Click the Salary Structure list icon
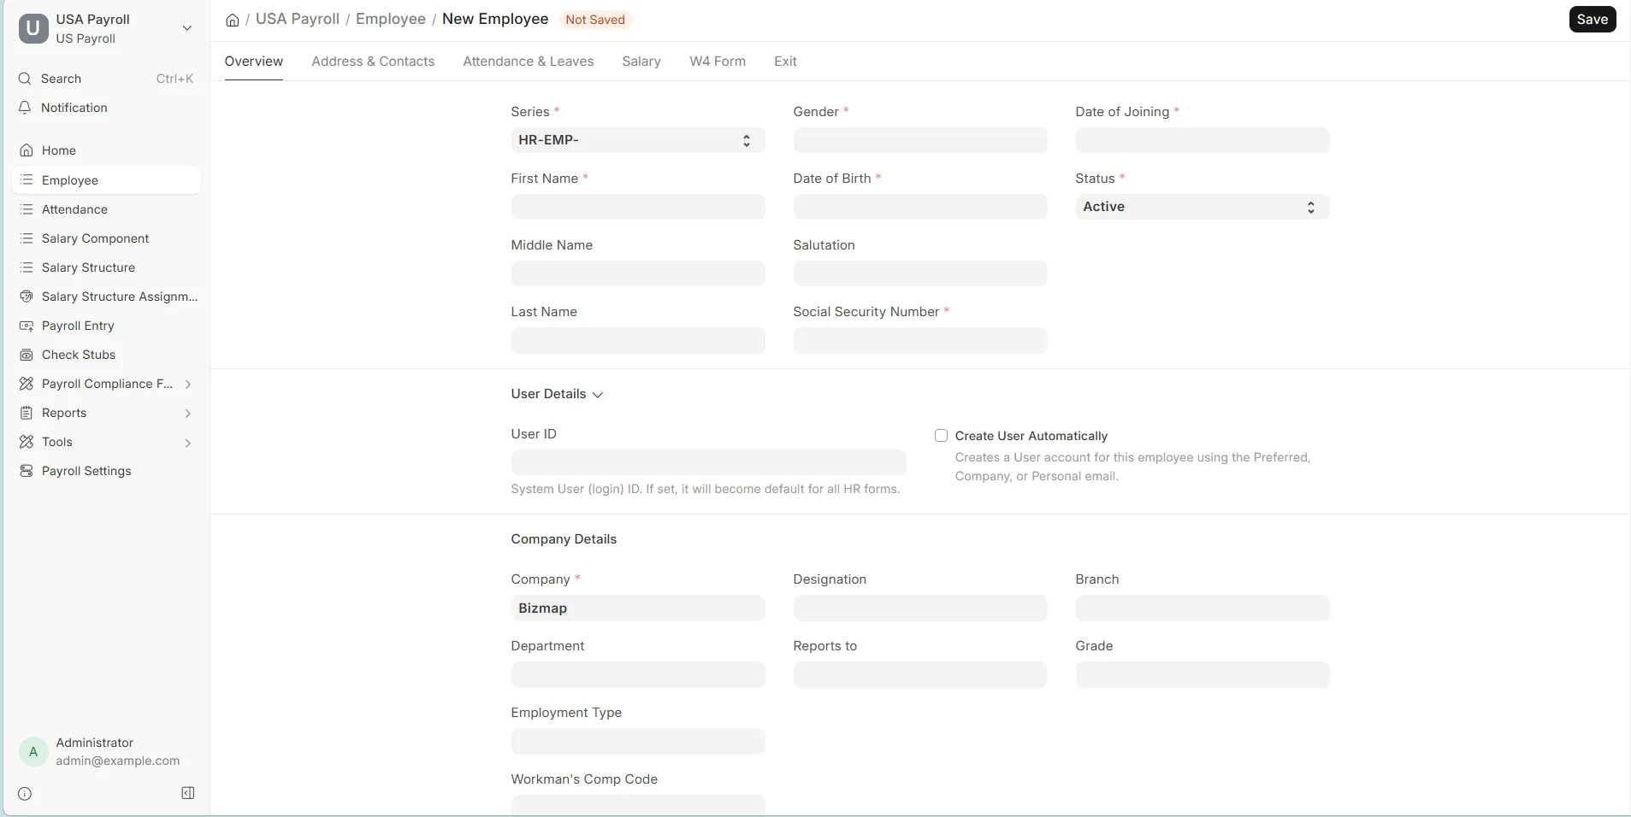 pyautogui.click(x=27, y=267)
